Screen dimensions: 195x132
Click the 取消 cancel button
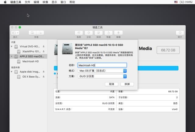(112, 84)
